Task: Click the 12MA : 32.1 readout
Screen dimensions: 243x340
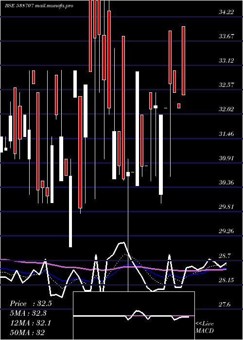Action: [x=31, y=323]
